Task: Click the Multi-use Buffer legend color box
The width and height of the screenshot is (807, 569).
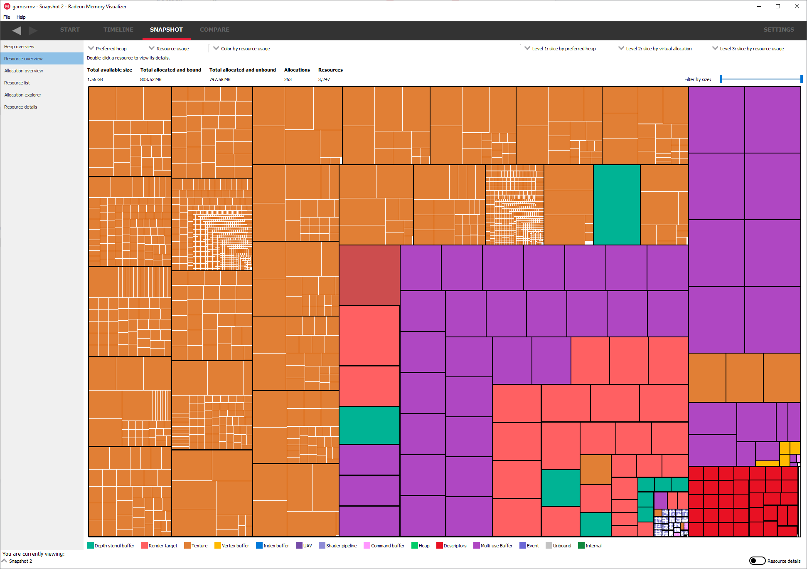Action: [477, 545]
